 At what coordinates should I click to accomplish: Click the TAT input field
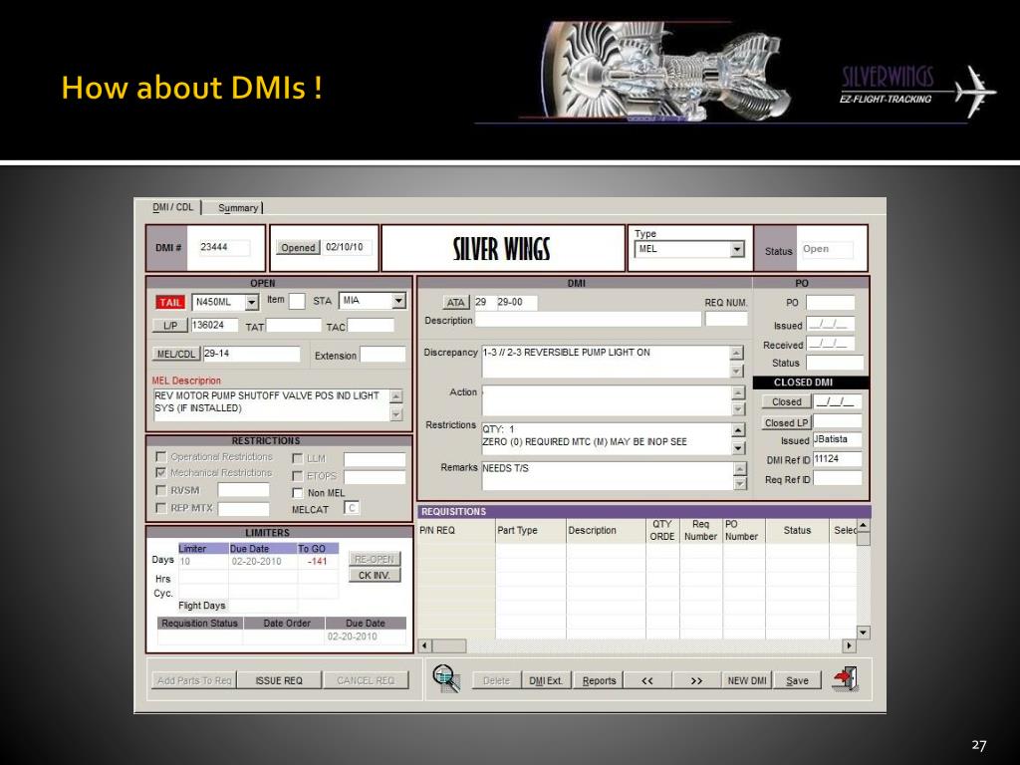click(294, 326)
